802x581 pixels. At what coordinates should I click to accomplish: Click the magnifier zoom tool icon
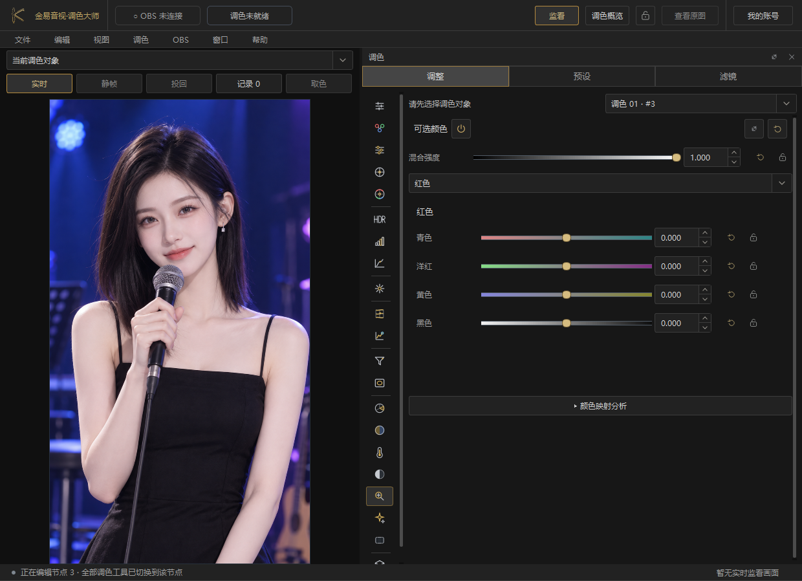pos(380,496)
